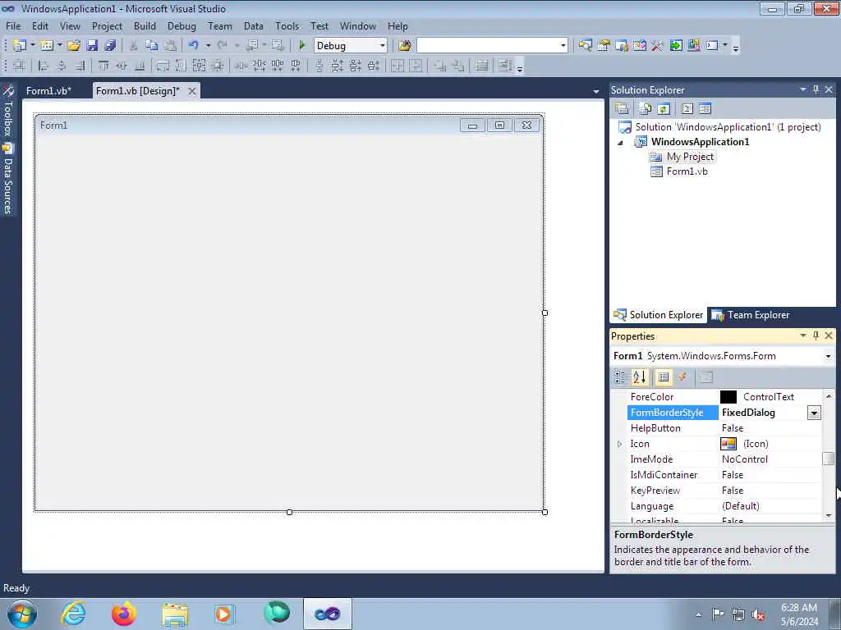Click the Open File folder icon

(73, 46)
